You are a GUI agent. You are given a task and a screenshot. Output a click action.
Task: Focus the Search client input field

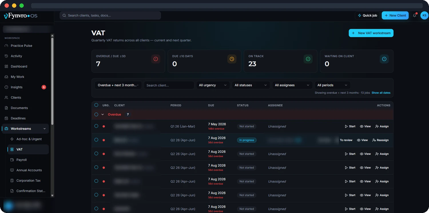[x=169, y=85]
